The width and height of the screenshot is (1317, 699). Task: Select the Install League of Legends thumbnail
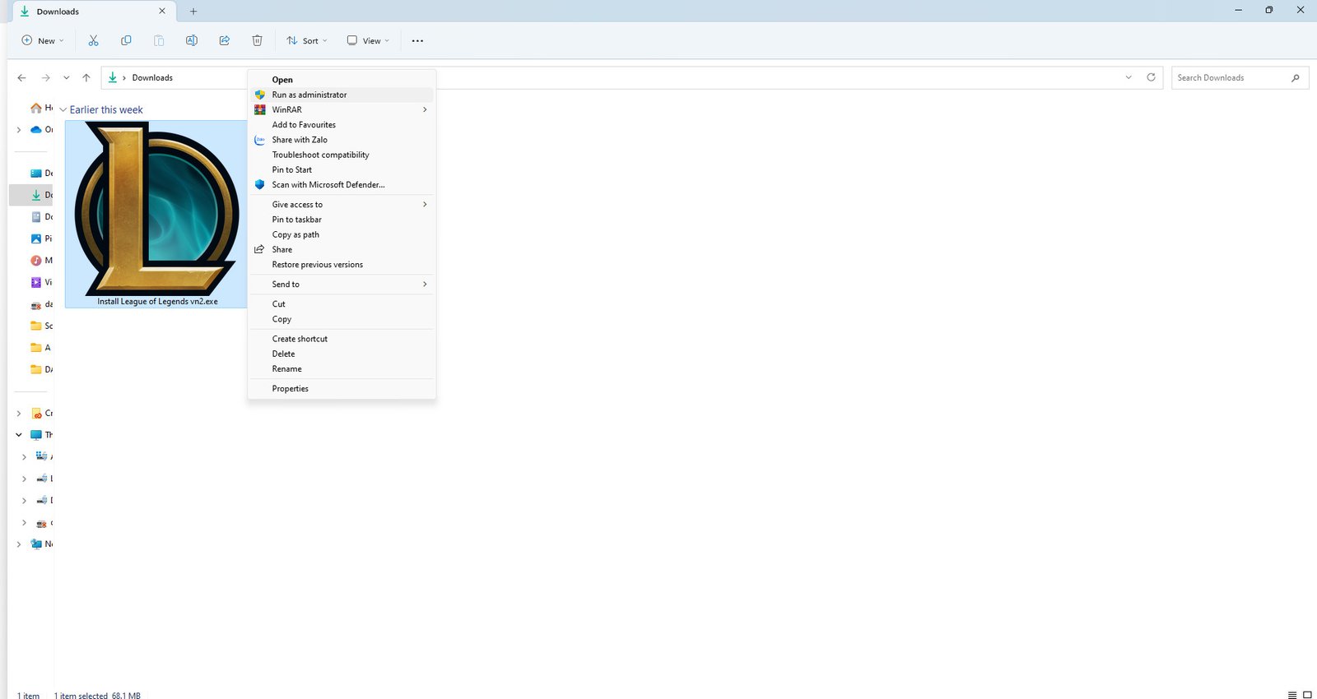point(156,210)
